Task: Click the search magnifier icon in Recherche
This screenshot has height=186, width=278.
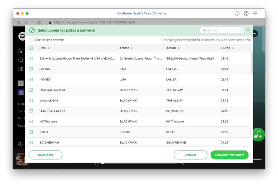Action: pyautogui.click(x=240, y=30)
